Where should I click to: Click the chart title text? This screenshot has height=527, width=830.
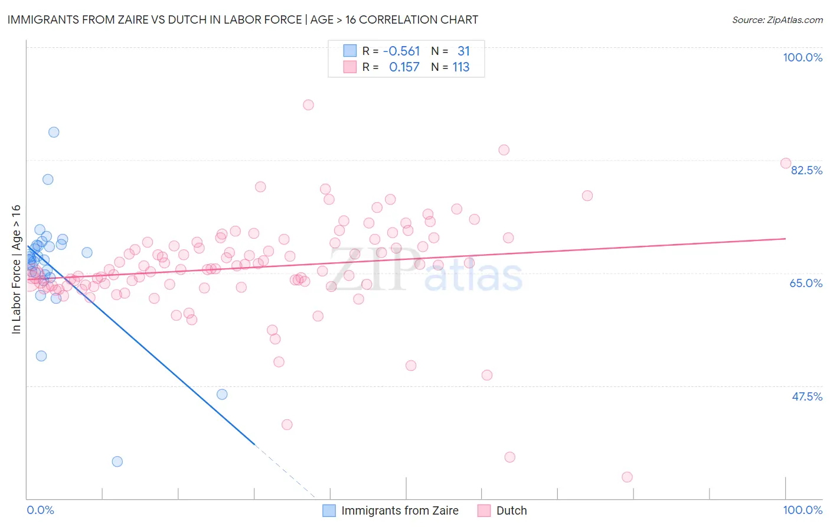(243, 19)
